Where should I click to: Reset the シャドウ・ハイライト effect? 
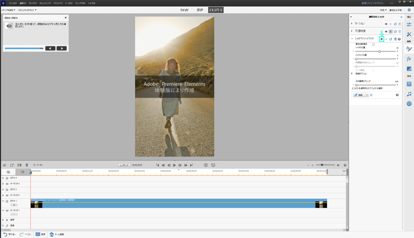coord(391,39)
